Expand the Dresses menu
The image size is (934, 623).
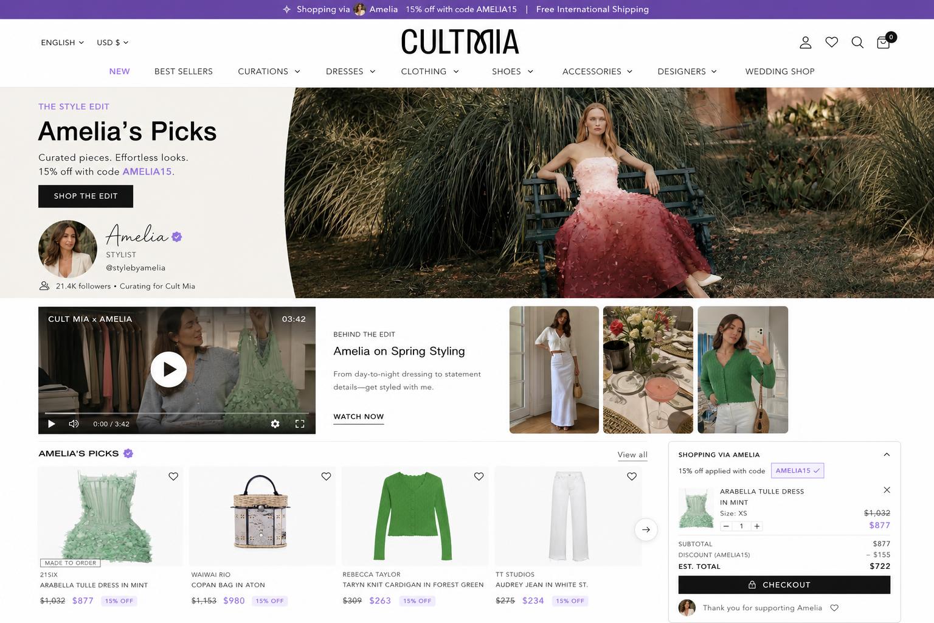tap(350, 71)
